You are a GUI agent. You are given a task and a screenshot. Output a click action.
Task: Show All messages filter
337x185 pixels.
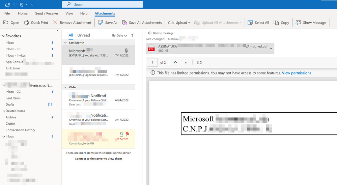coord(71,35)
